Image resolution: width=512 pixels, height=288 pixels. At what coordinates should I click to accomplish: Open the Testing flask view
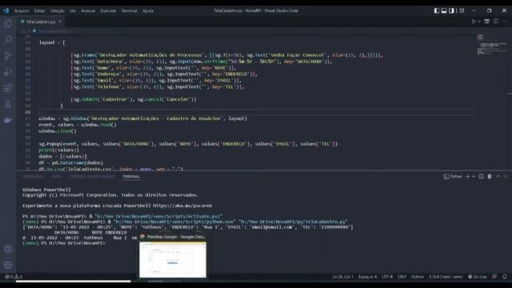pos(8,104)
